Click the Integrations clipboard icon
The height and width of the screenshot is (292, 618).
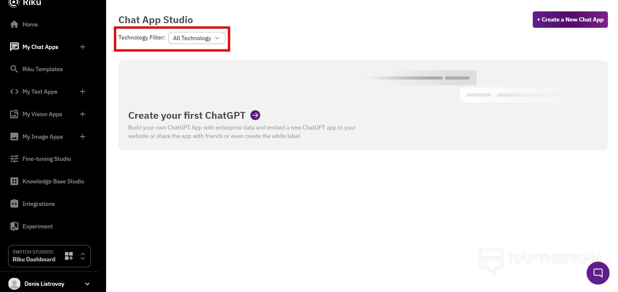pos(14,204)
